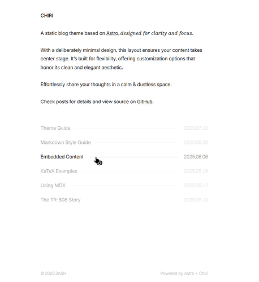Click the italic 'designed for clarity and focus' text
Image resolution: width=259 pixels, height=282 pixels.
(x=157, y=33)
